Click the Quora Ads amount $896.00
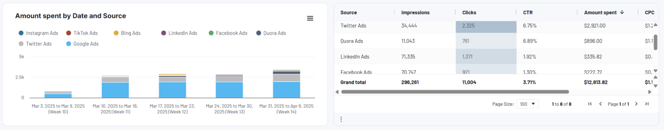The height and width of the screenshot is (130, 664). tap(593, 41)
